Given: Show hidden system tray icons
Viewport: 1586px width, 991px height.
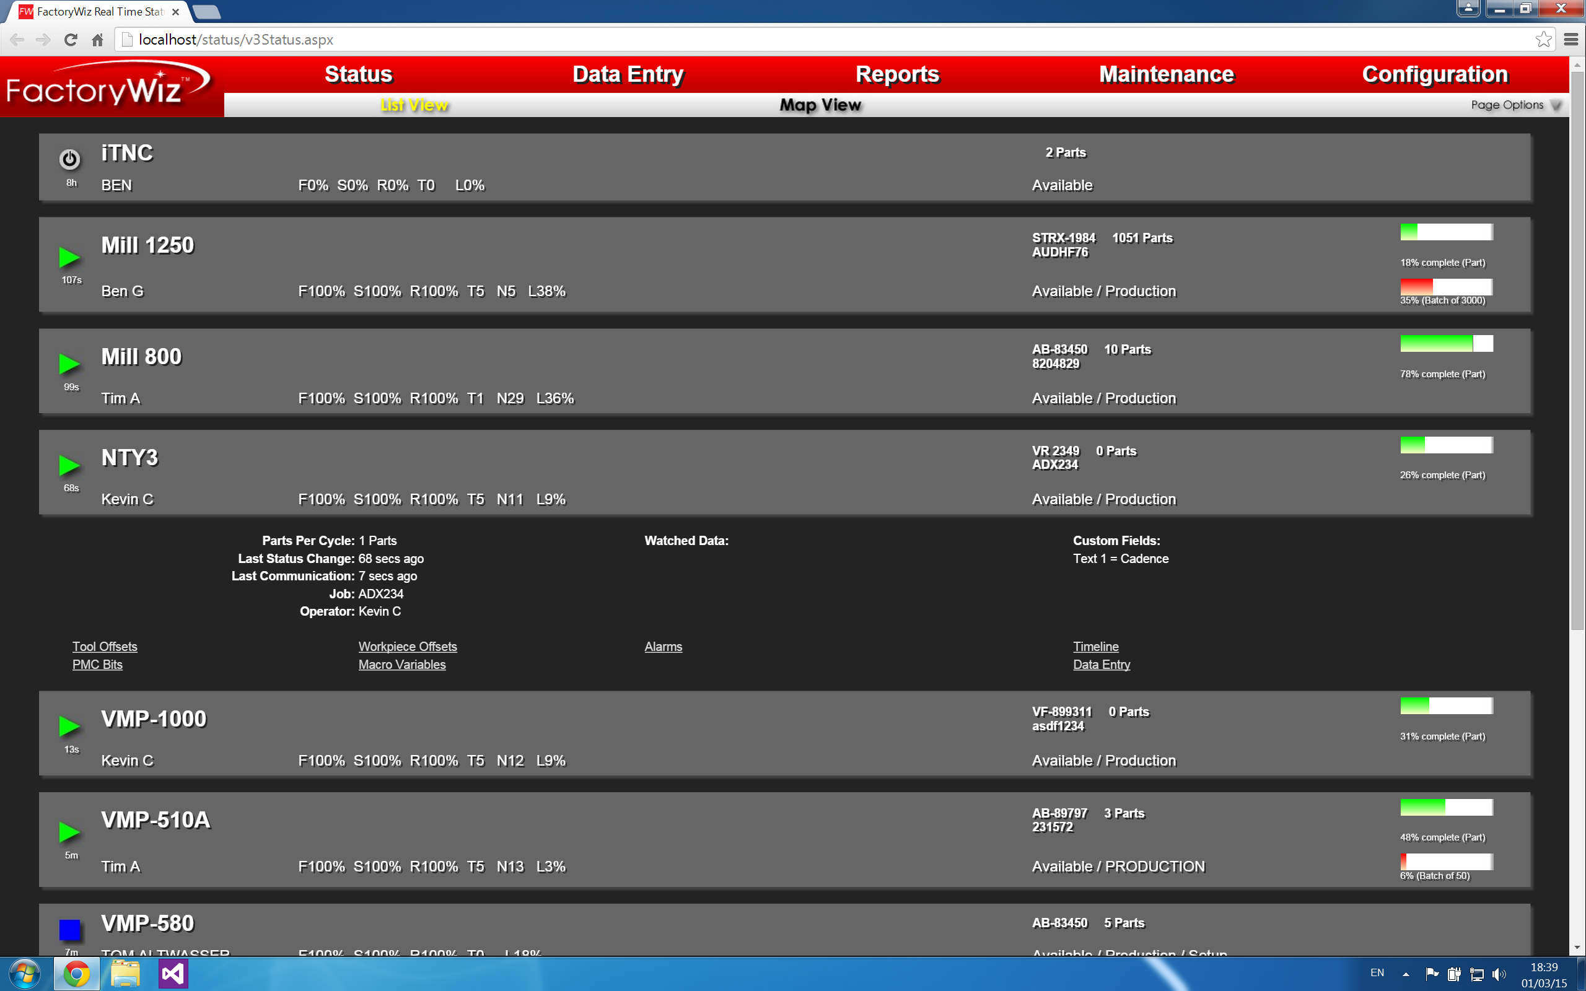Looking at the screenshot, I should pyautogui.click(x=1406, y=975).
